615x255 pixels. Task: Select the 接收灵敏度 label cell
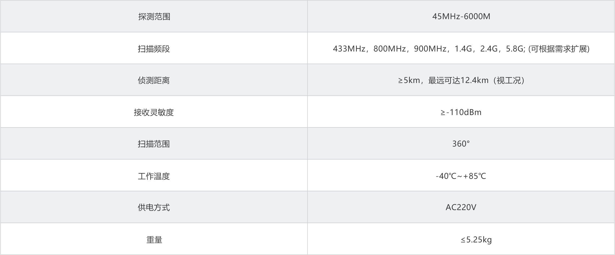154,112
